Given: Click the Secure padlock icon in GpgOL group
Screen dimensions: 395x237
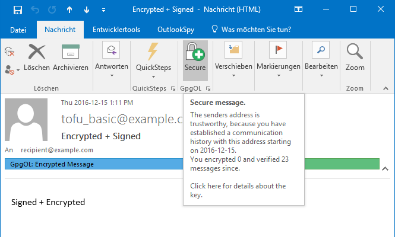Looking at the screenshot, I should coord(194,57).
